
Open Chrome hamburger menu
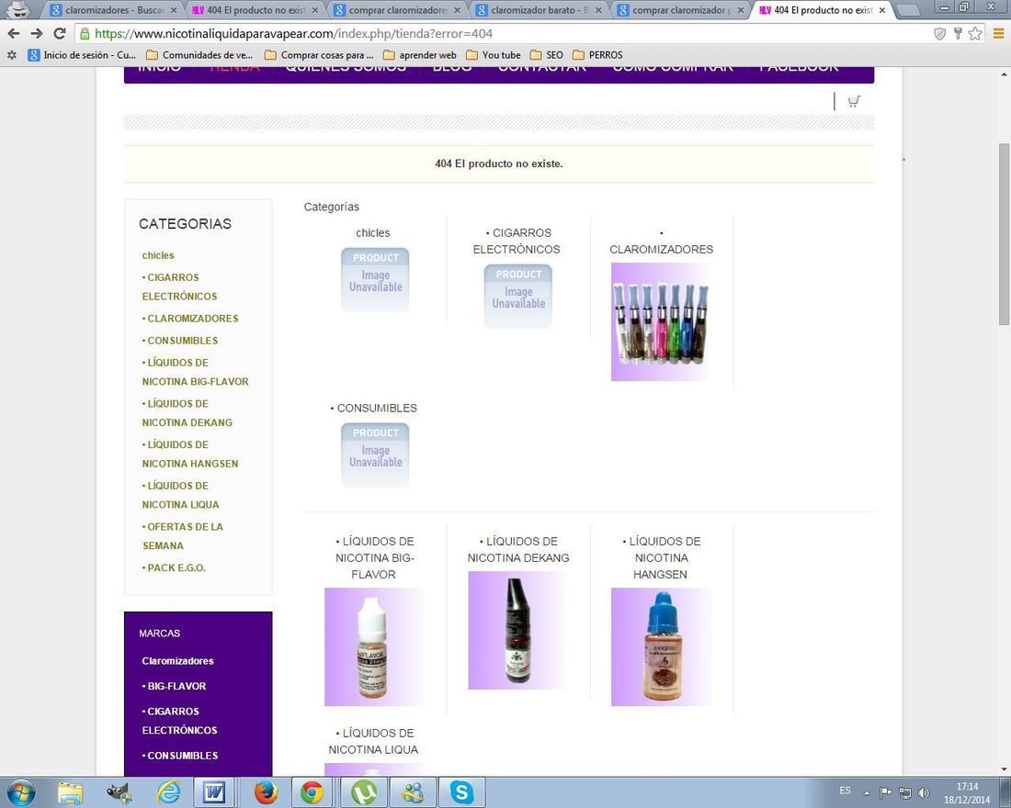pyautogui.click(x=998, y=33)
